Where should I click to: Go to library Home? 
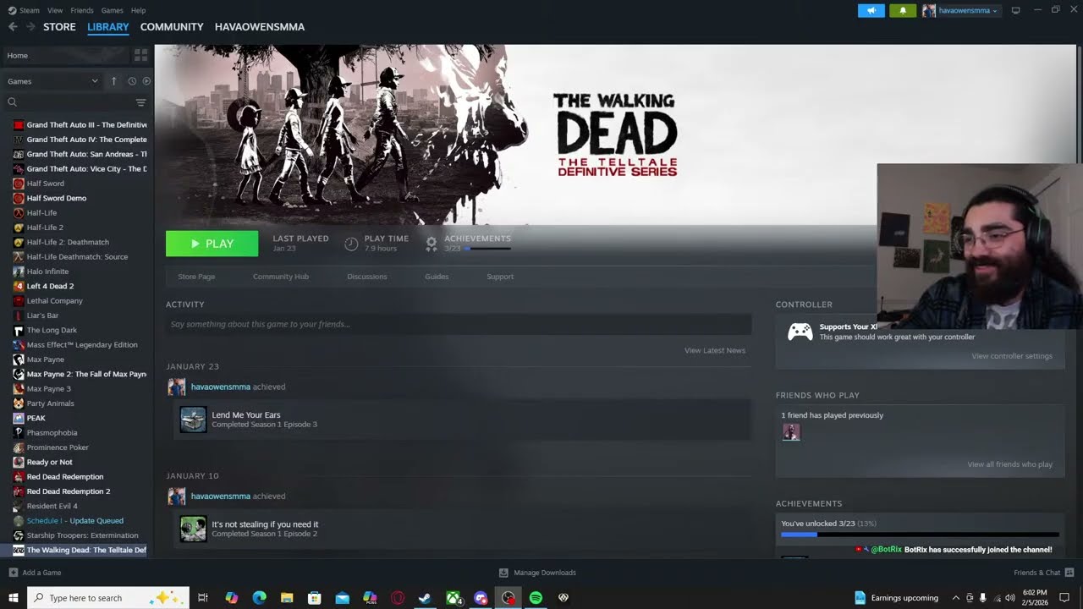point(66,55)
